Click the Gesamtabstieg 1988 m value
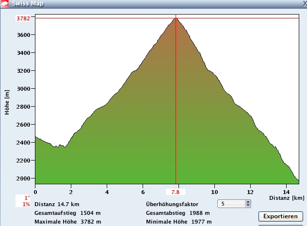The width and height of the screenshot is (307, 226). point(178,213)
